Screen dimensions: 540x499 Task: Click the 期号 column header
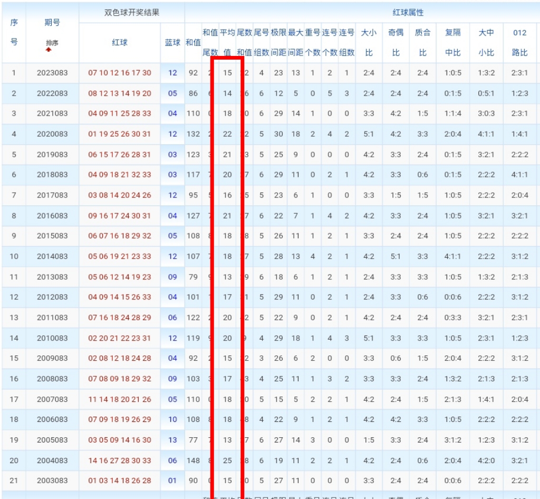[52, 23]
